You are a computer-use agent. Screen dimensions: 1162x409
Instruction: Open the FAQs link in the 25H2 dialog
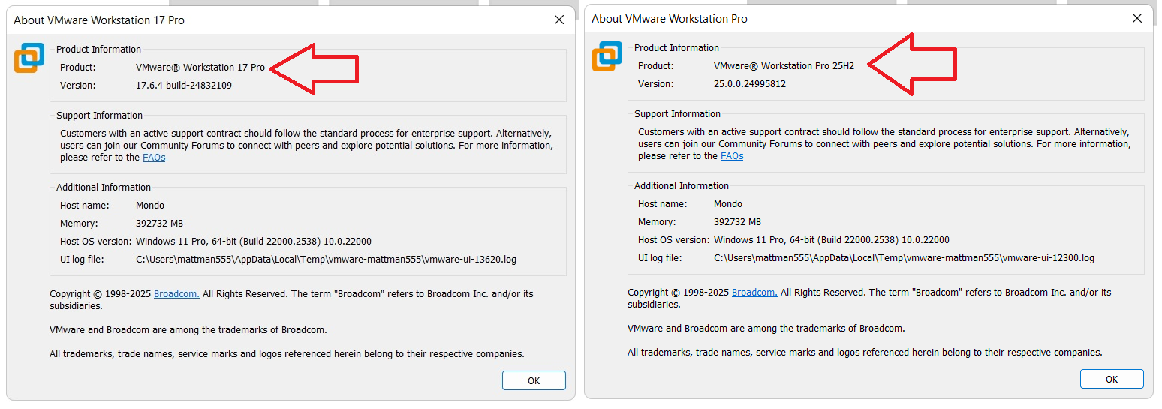tap(733, 156)
